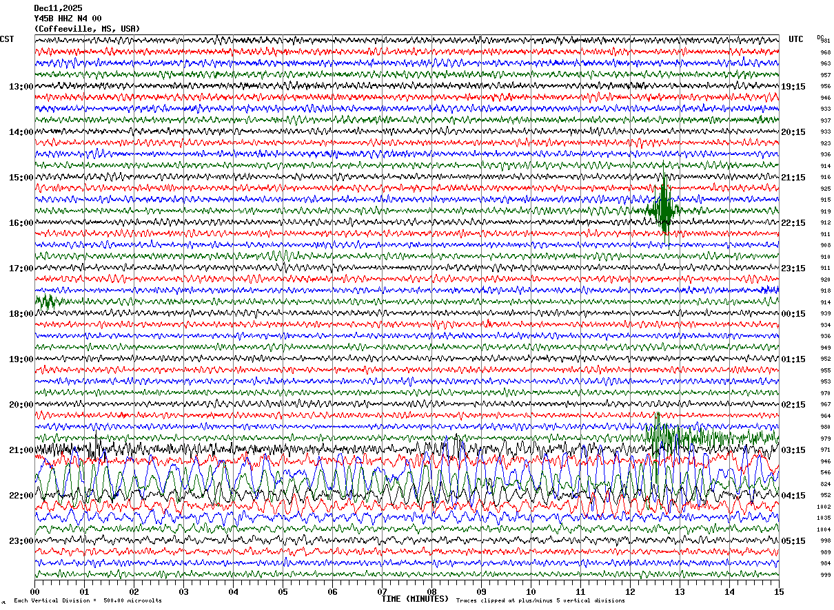Click the 04:15 UTC time label
This screenshot has width=834, height=610.
[x=793, y=496]
